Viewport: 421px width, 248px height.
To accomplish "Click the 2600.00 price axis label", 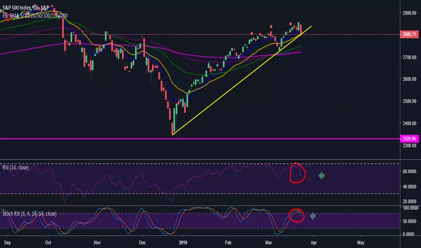I will pyautogui.click(x=409, y=79).
